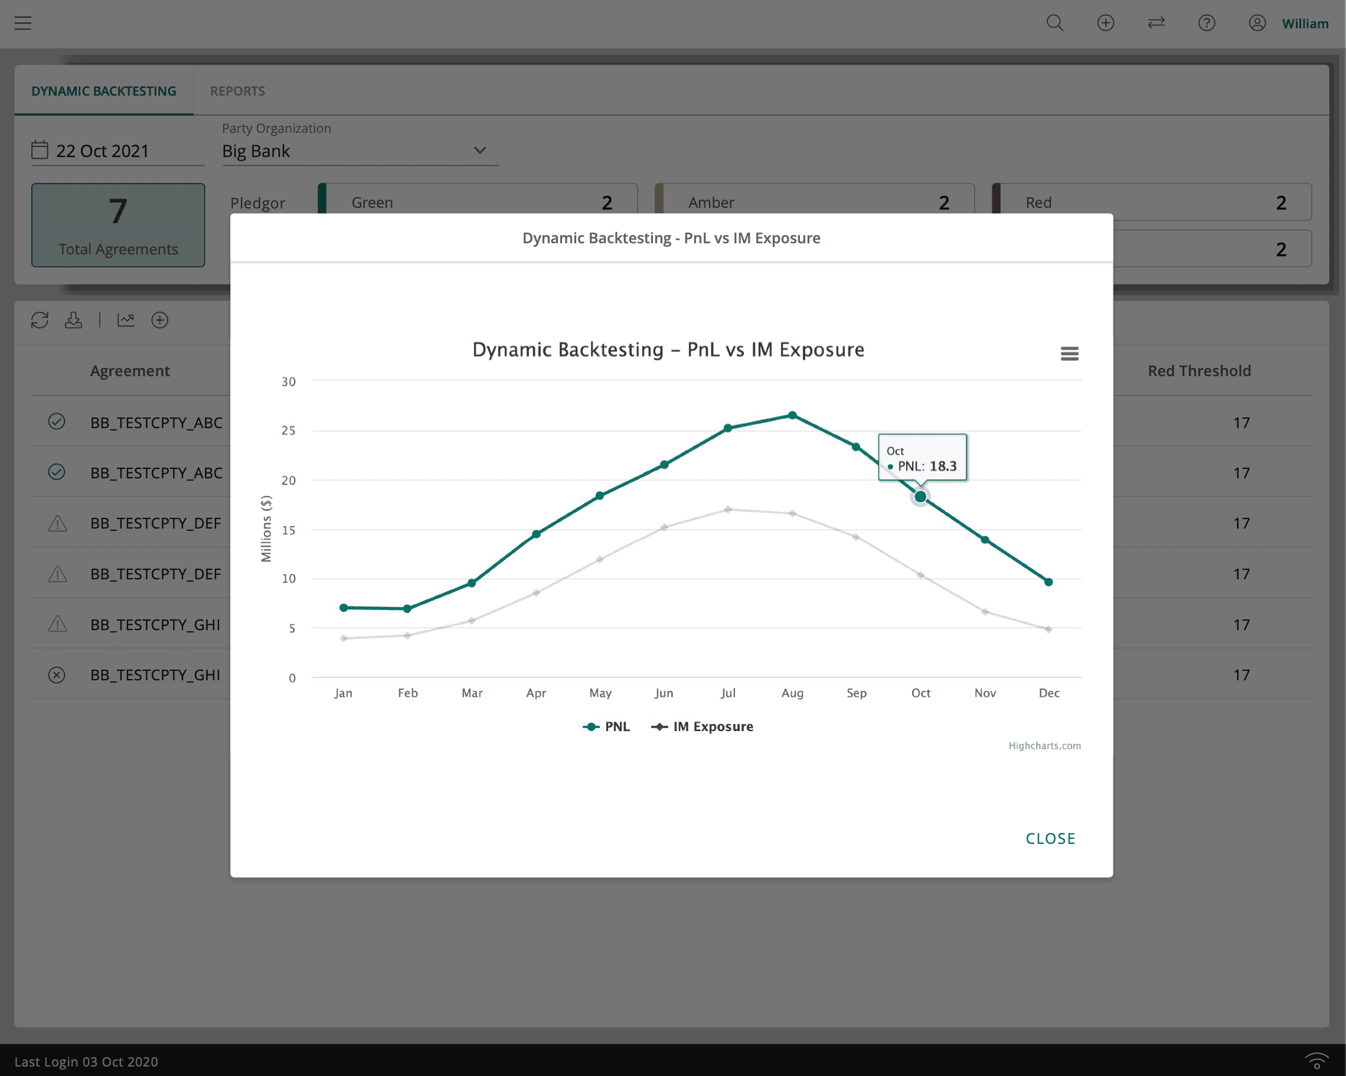
Task: Click the William user profile icon
Action: tap(1257, 23)
